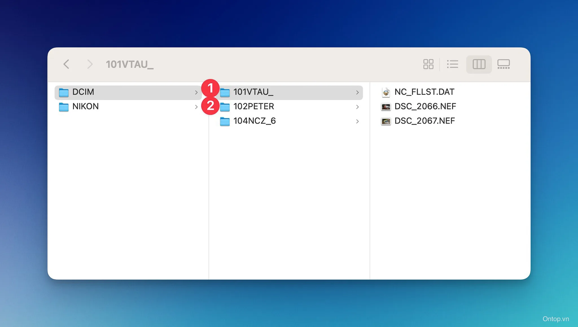The width and height of the screenshot is (578, 327).
Task: Select the DSC_2067.NEF file name
Action: [x=425, y=121]
